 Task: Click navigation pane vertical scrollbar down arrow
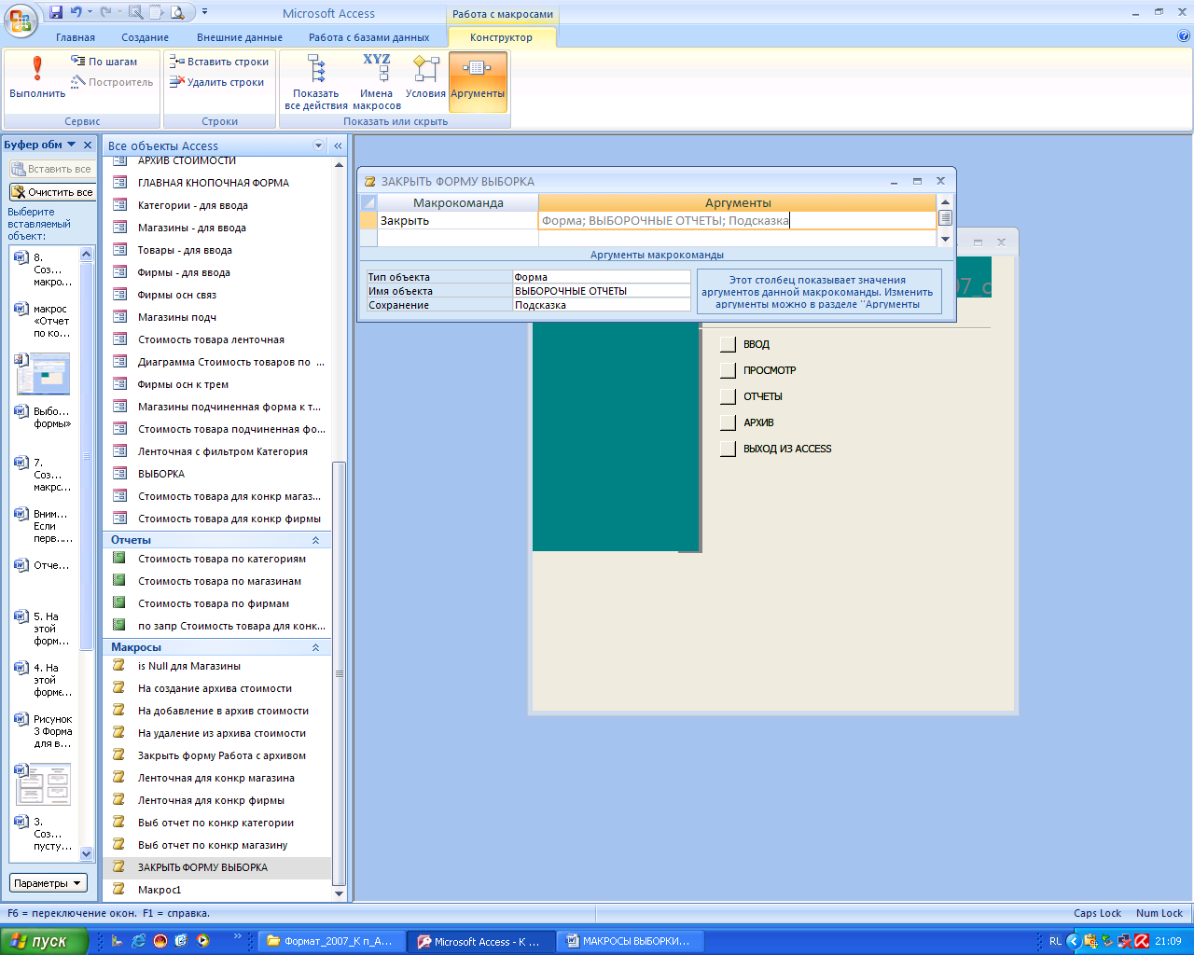click(339, 893)
